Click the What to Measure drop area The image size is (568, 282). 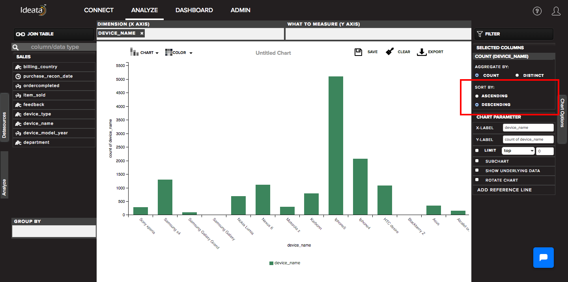378,34
